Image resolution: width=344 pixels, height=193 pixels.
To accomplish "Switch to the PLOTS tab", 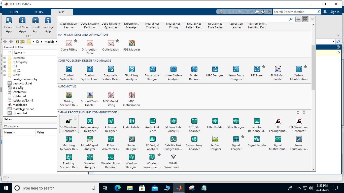I will click(x=39, y=12).
